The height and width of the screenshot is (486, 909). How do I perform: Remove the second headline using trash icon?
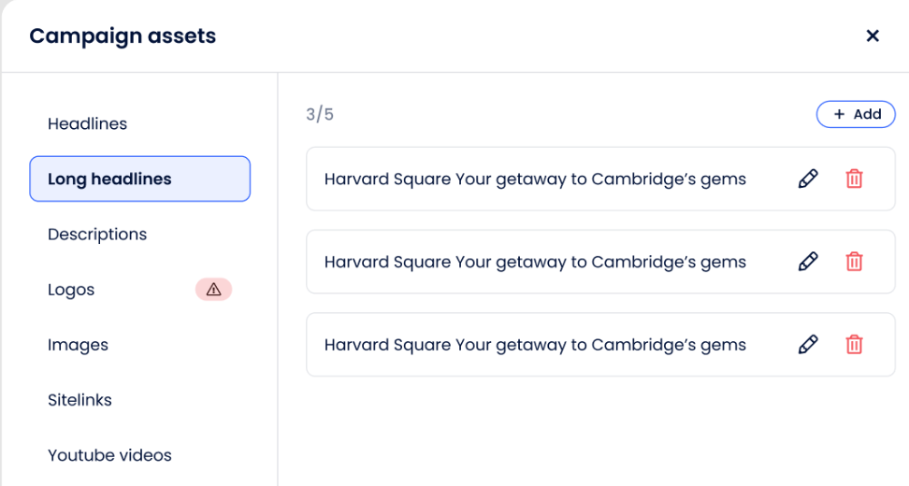click(x=854, y=262)
